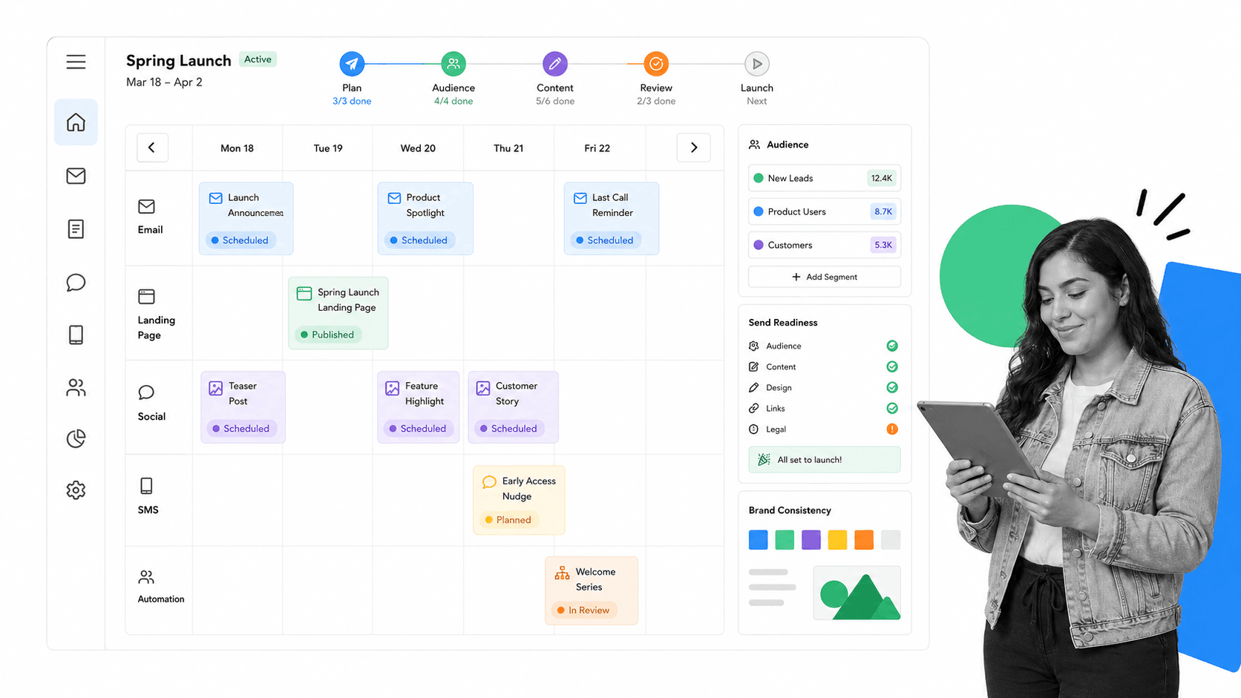Click the Content readiness green checkmark
The height and width of the screenshot is (698, 1241).
point(892,366)
